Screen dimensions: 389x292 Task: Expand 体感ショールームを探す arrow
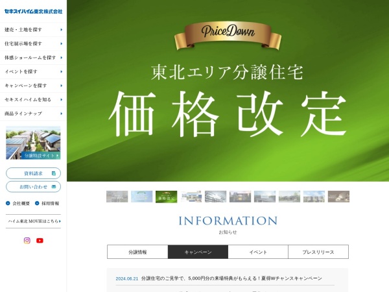tap(62, 58)
